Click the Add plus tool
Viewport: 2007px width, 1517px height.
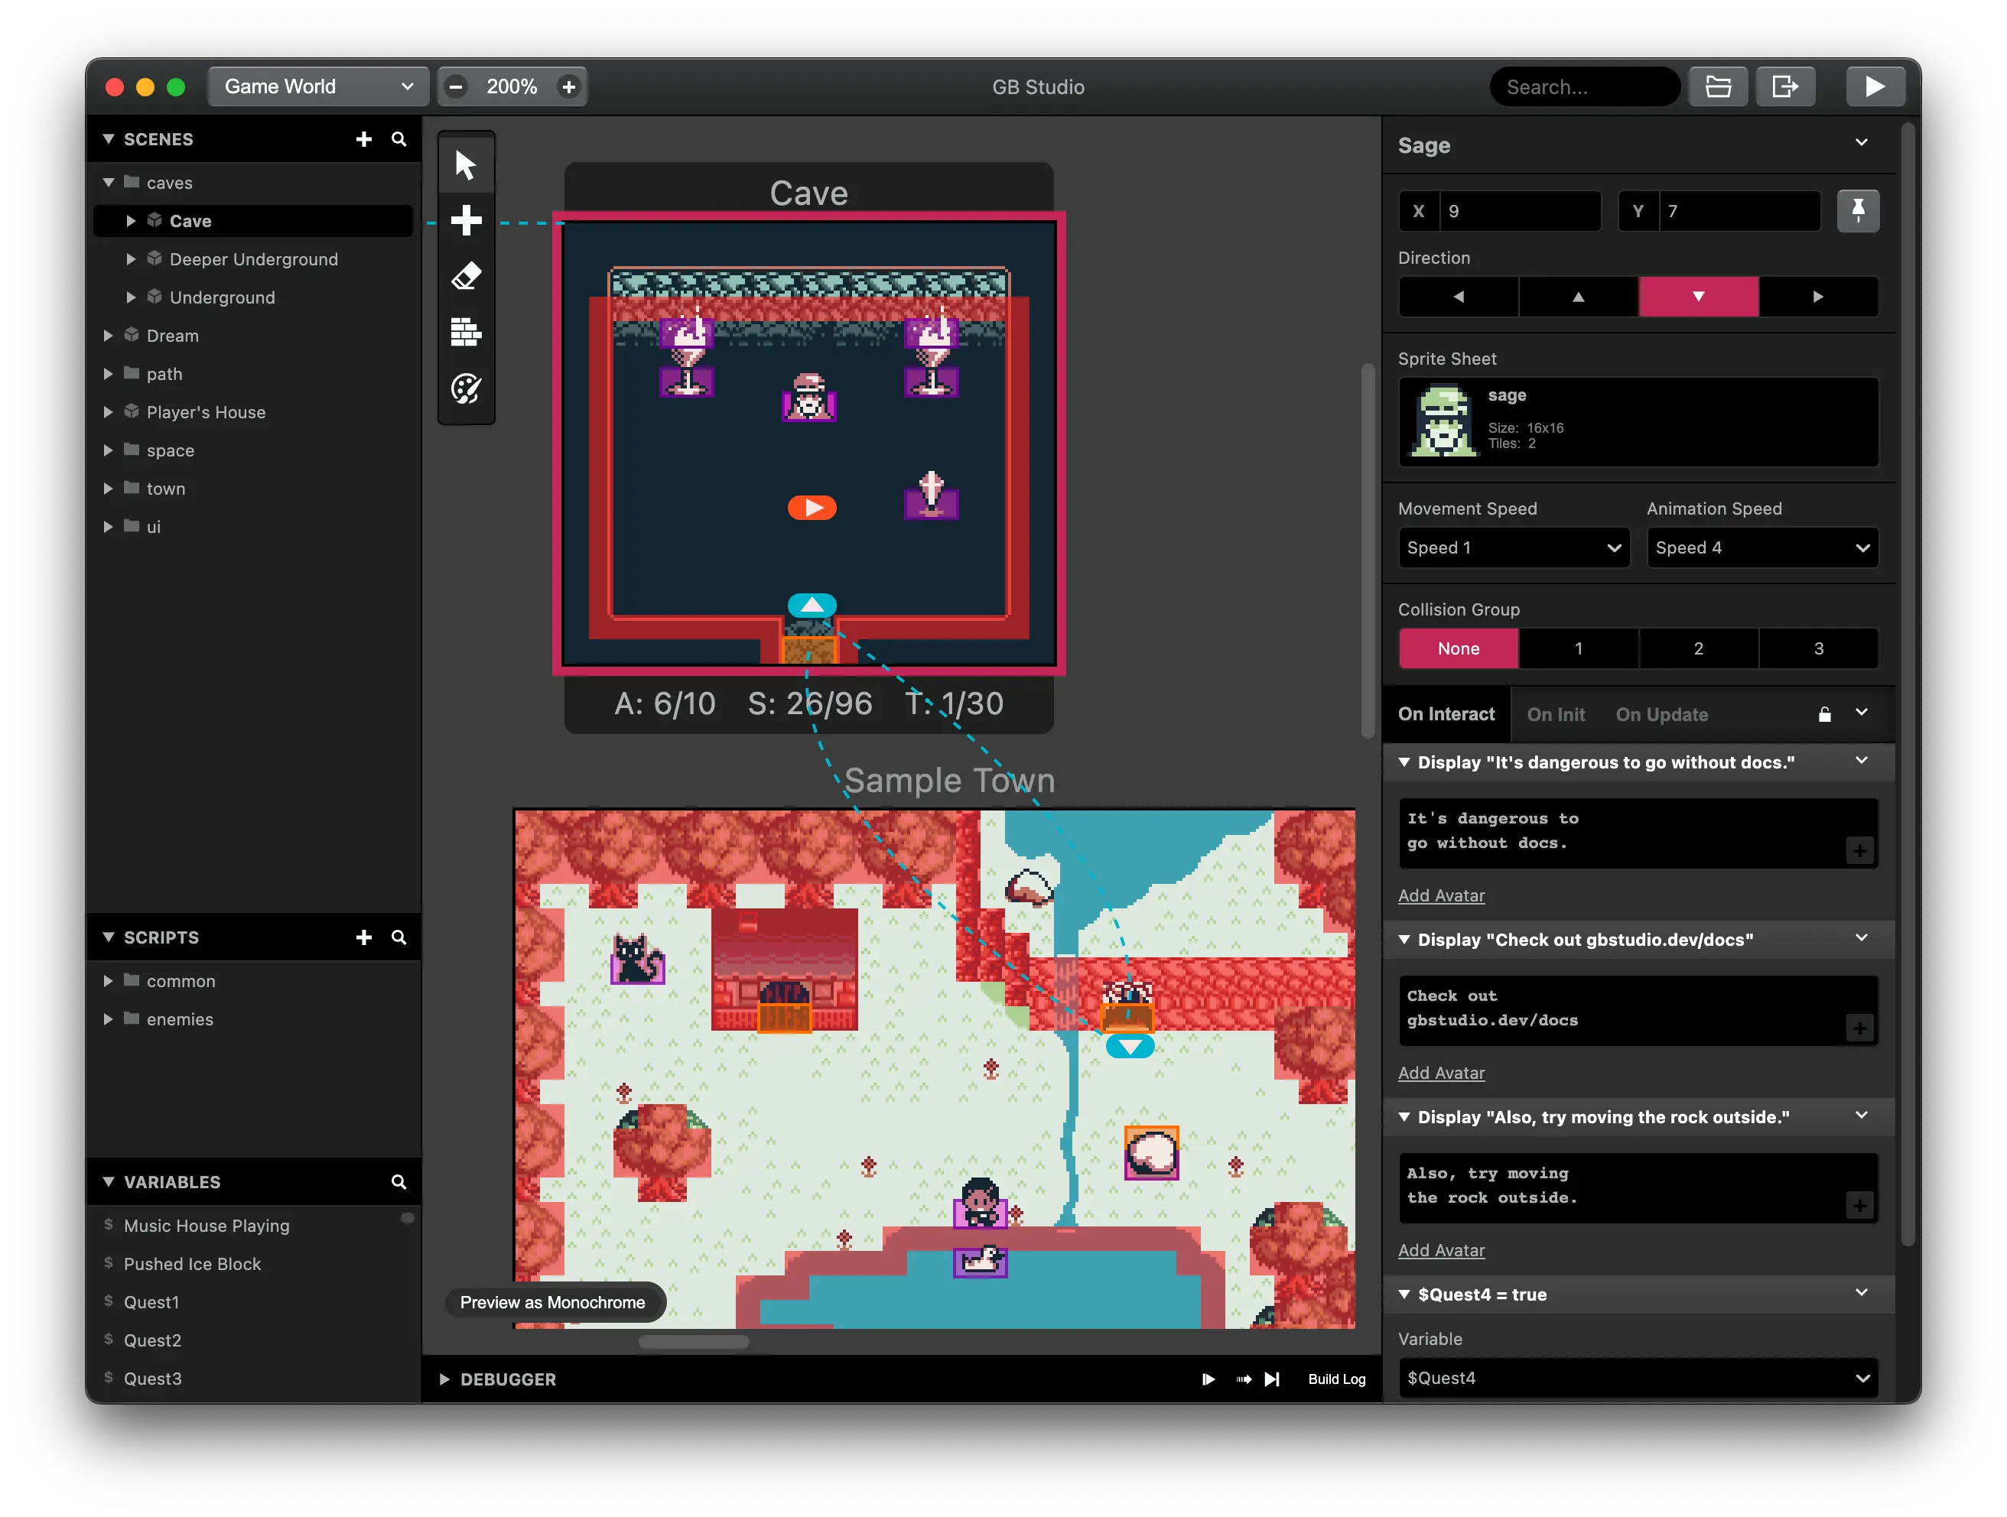pyautogui.click(x=466, y=220)
